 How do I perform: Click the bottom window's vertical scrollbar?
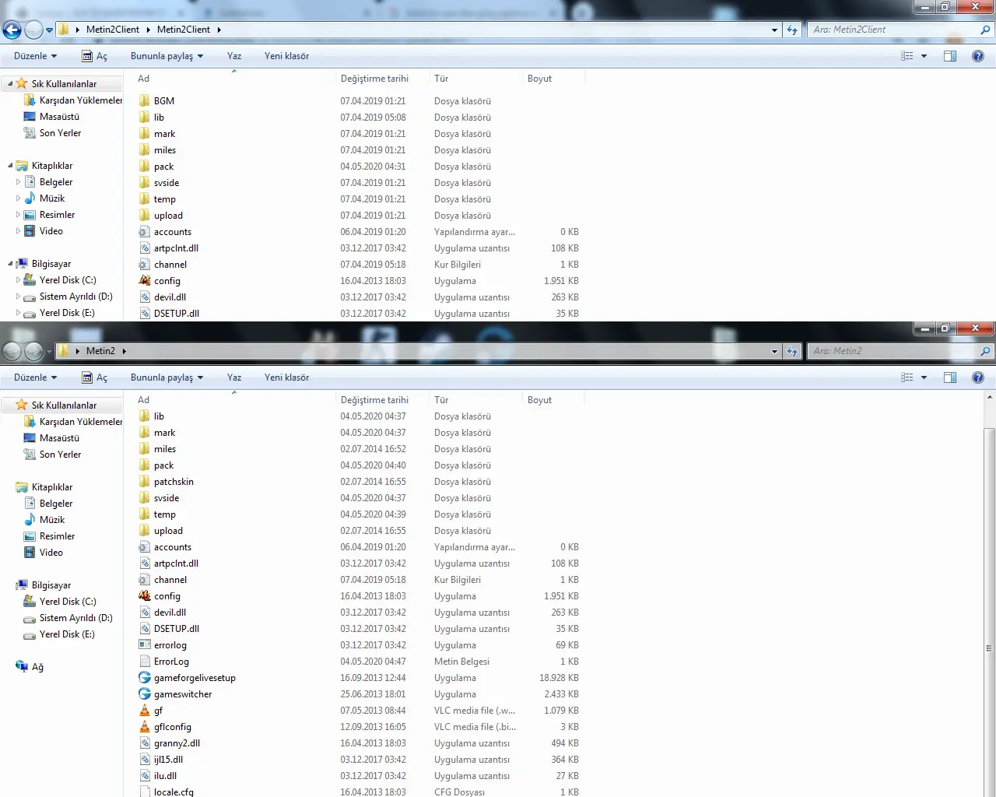pyautogui.click(x=989, y=545)
